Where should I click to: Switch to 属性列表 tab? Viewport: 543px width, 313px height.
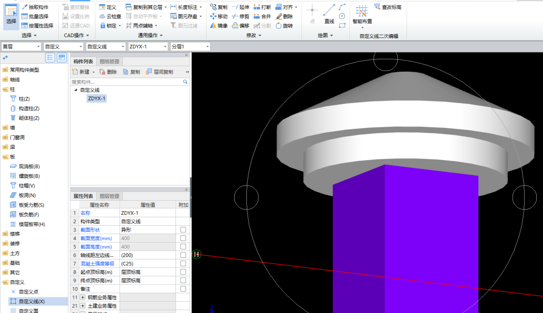point(83,196)
